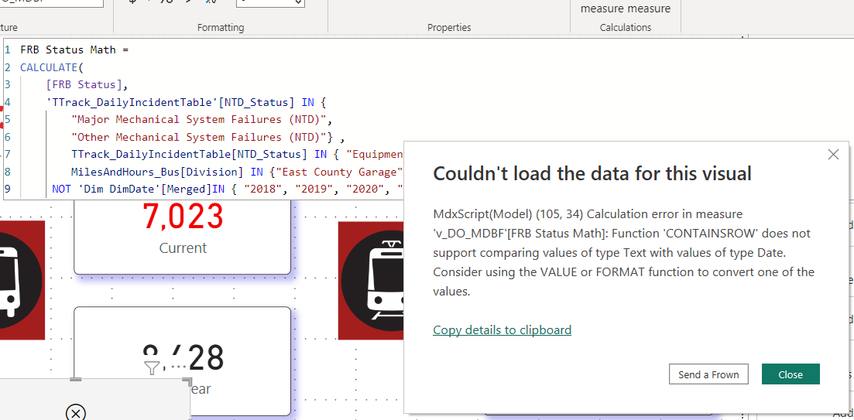Click the "Couldn't load the data" dialog heading
Viewport: 854px width, 420px height.
(x=592, y=173)
